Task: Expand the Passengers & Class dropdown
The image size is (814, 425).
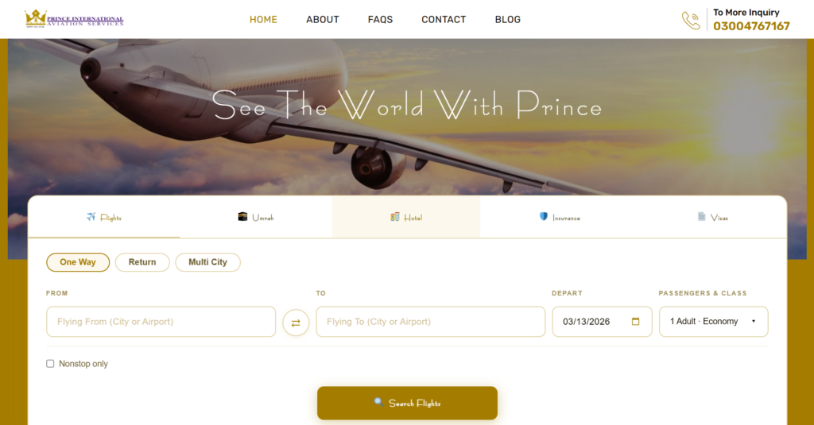Action: pos(713,321)
